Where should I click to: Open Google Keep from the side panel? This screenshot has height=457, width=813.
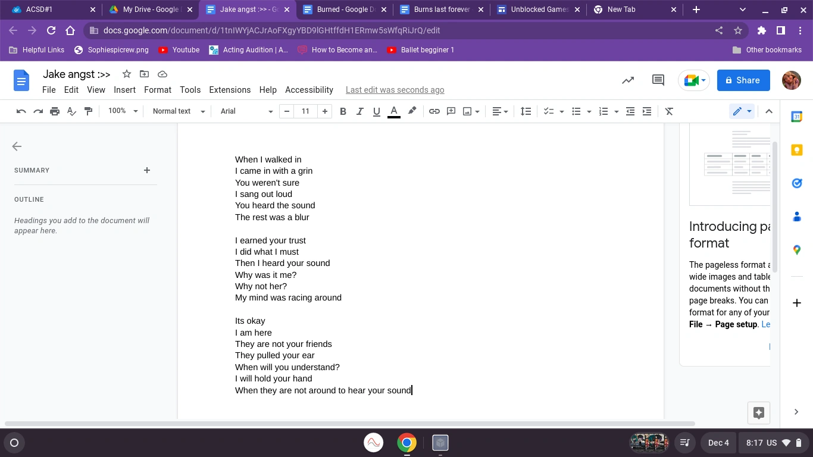click(x=796, y=150)
